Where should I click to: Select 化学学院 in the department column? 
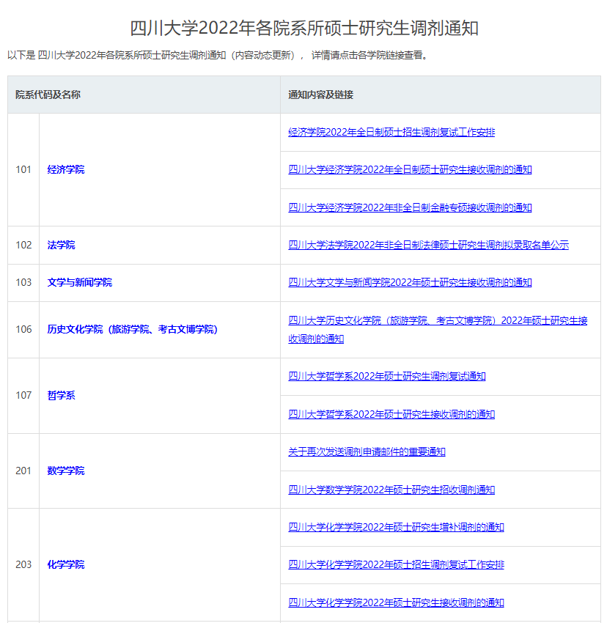[66, 564]
